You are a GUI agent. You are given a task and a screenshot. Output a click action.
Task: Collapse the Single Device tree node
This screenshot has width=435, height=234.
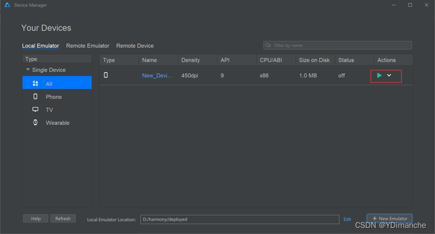(x=28, y=70)
